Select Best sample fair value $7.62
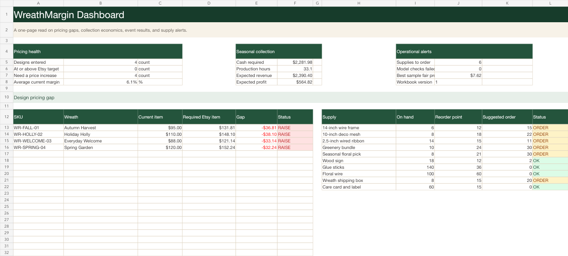The width and height of the screenshot is (568, 256). (x=458, y=75)
